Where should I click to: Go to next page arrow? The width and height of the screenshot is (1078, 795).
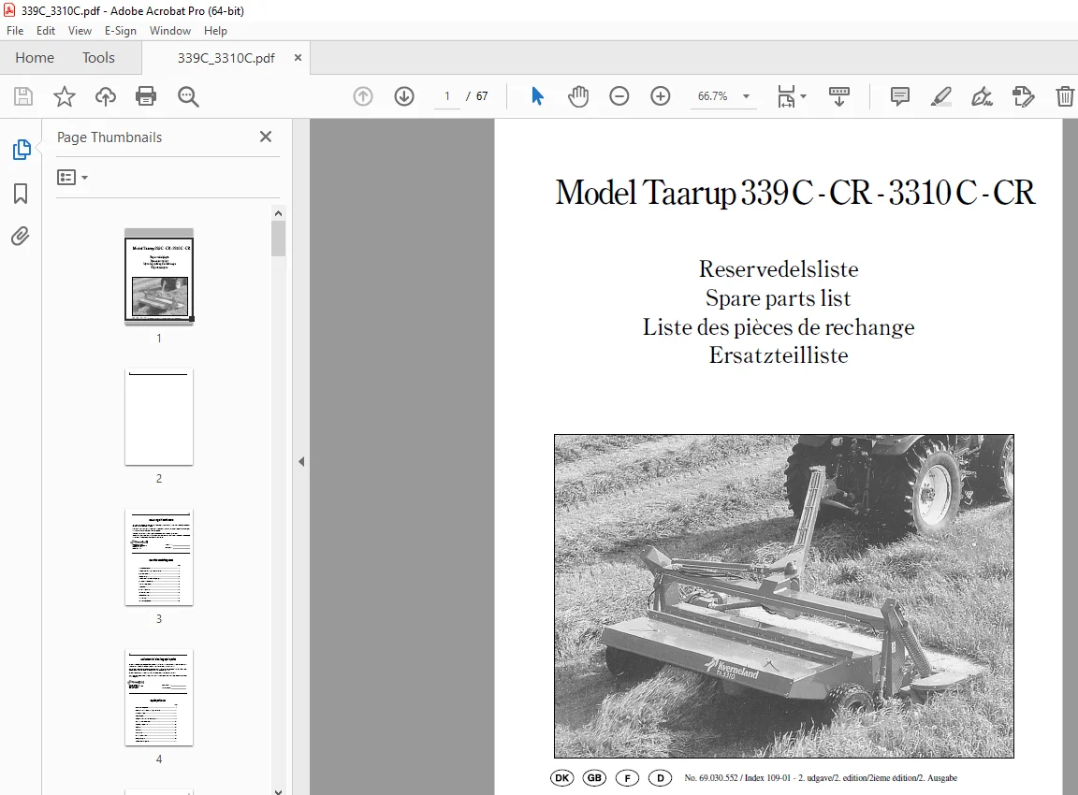404,96
